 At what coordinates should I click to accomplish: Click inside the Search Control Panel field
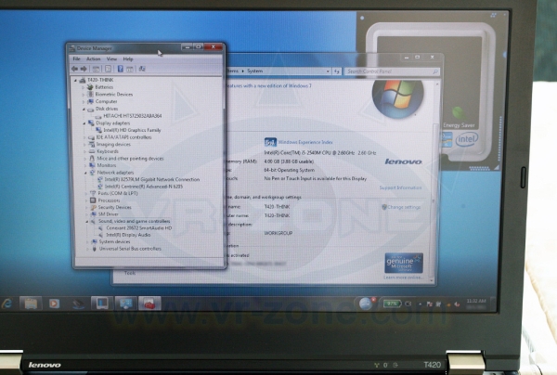[392, 71]
